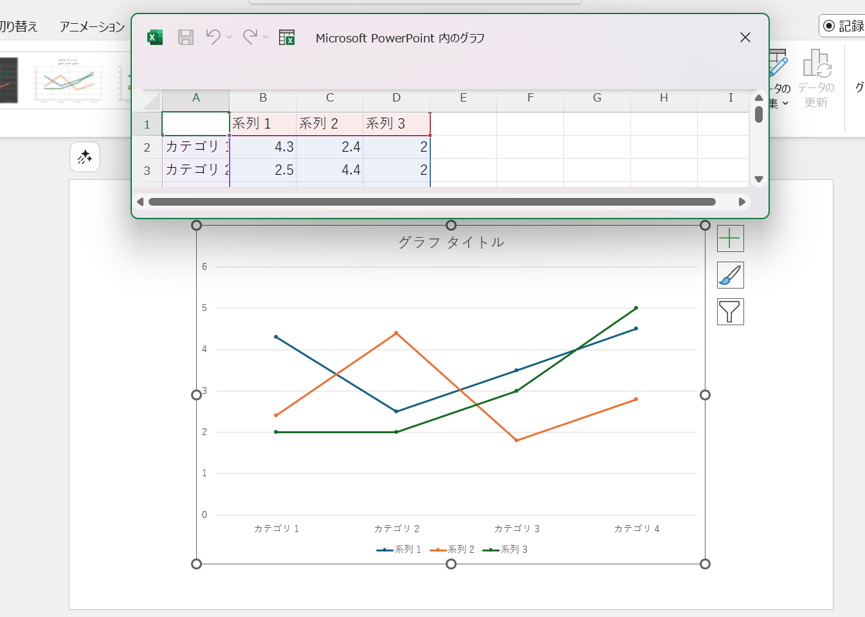Screen dimensions: 865x617
Task: Click the Excel application icon in title bar
Action: point(154,37)
